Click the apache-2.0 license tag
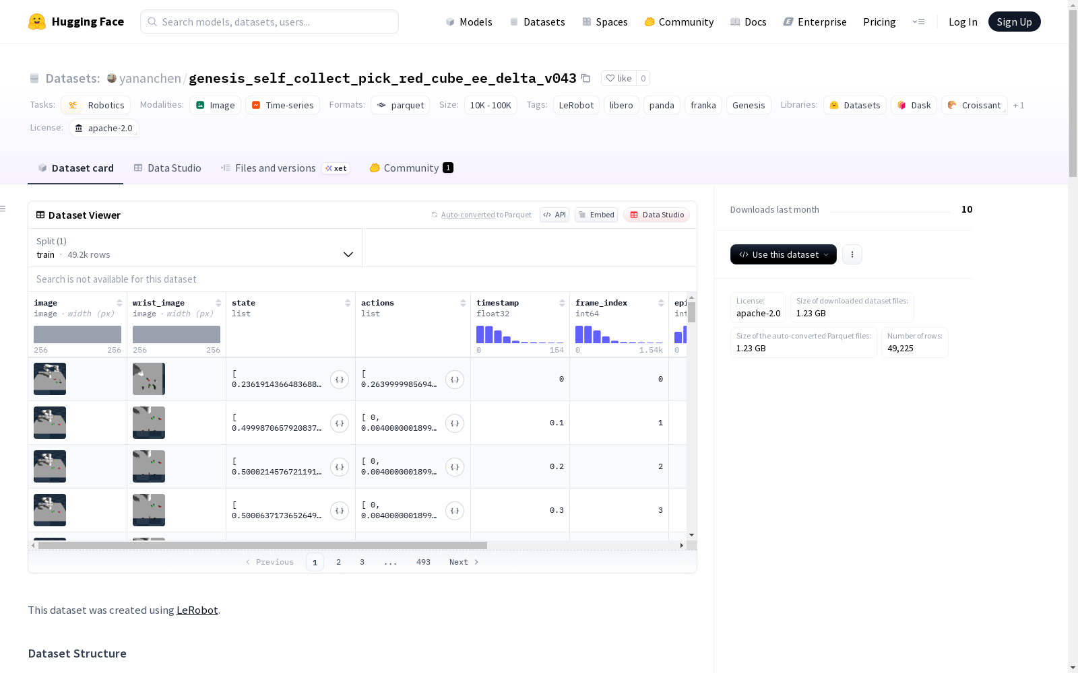 (104, 128)
